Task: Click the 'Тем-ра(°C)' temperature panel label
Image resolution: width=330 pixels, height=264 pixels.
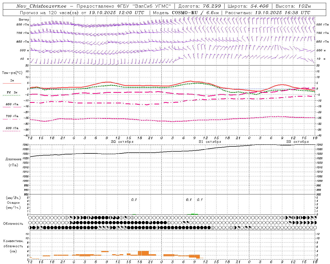Action: tap(12, 73)
